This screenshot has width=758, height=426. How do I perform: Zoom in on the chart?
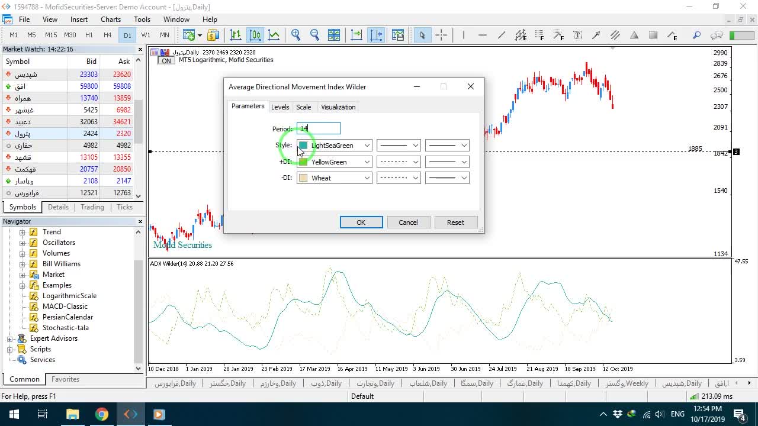coord(296,35)
